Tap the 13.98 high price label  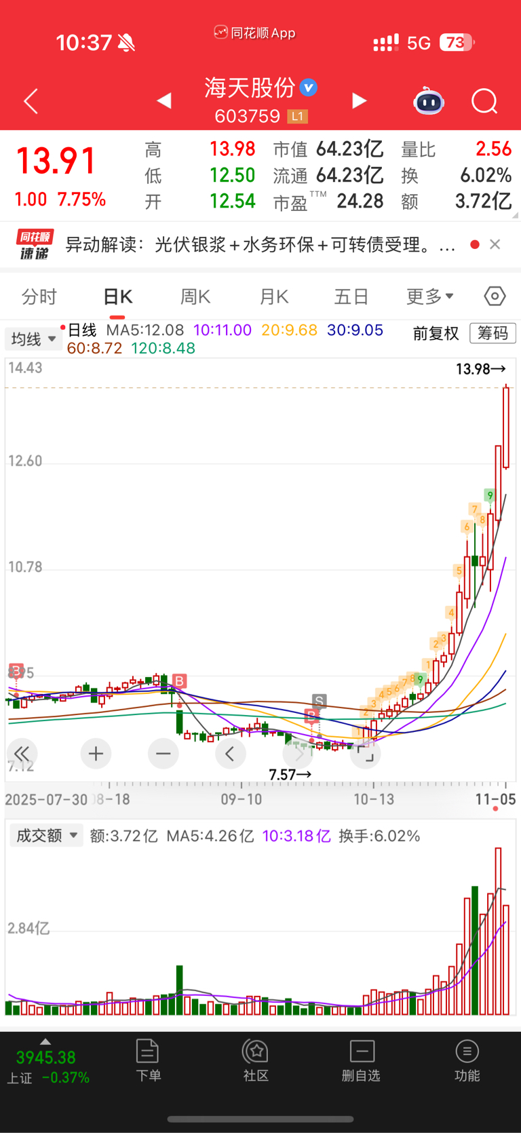click(x=480, y=369)
